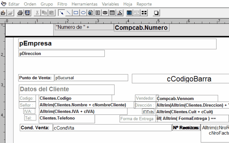This screenshot has width=229, height=143.
Task: Select the Punto de Venta: label
Action: (x=36, y=78)
